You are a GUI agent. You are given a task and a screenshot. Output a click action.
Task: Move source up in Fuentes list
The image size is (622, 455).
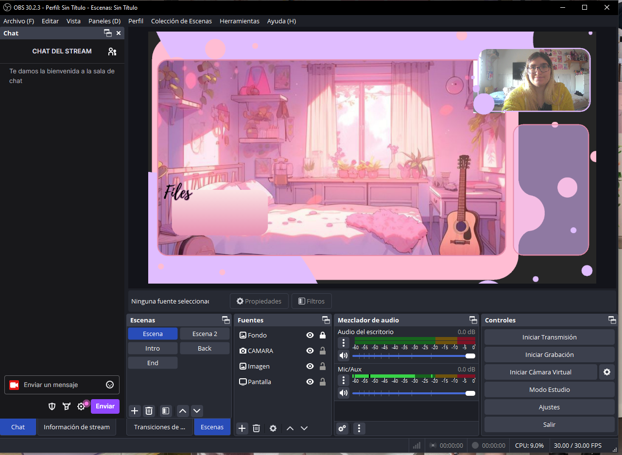(290, 428)
